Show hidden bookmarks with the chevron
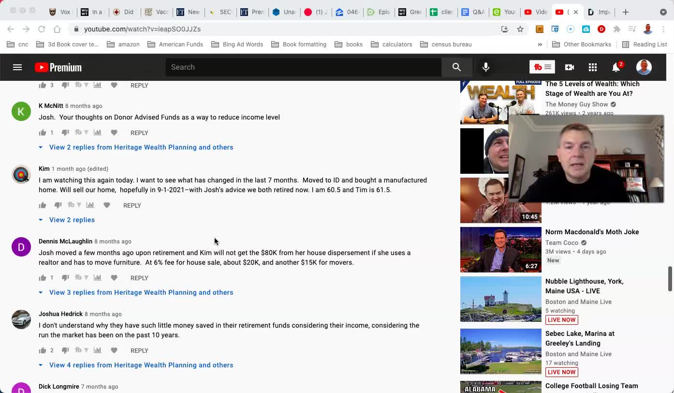Viewport: 674px width, 393px height. point(540,44)
